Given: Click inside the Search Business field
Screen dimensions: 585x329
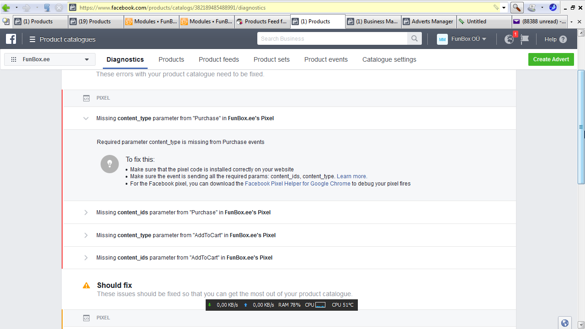Looking at the screenshot, I should pyautogui.click(x=332, y=39).
